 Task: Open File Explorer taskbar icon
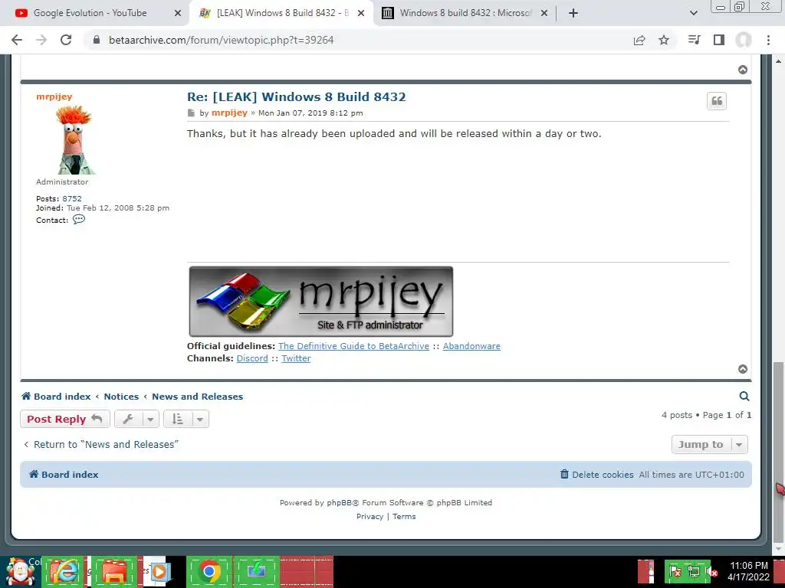coord(114,571)
